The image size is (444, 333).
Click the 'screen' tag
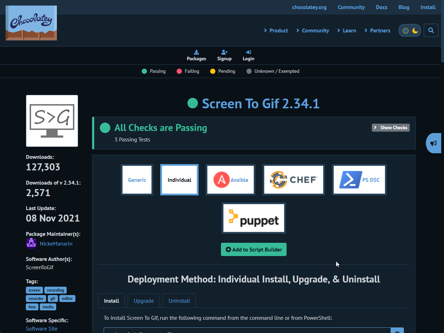34,290
